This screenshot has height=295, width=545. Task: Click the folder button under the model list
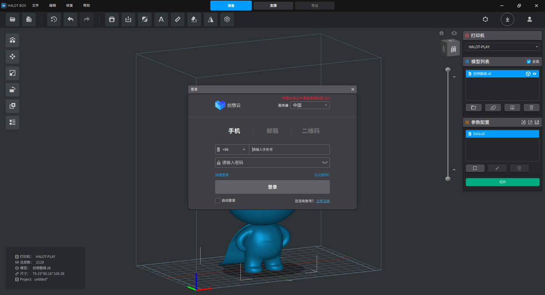(473, 108)
